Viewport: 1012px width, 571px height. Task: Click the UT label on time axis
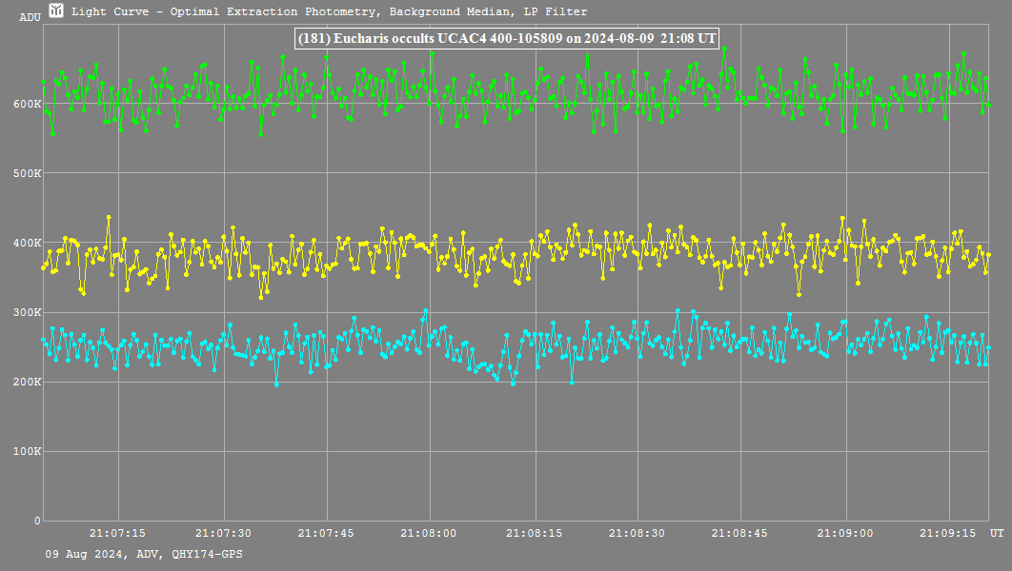click(996, 534)
